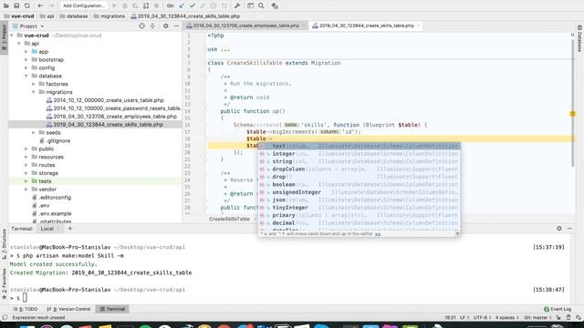Open the UTF-8 encoding selector
Image resolution: width=584 pixels, height=328 pixels.
tap(483, 318)
